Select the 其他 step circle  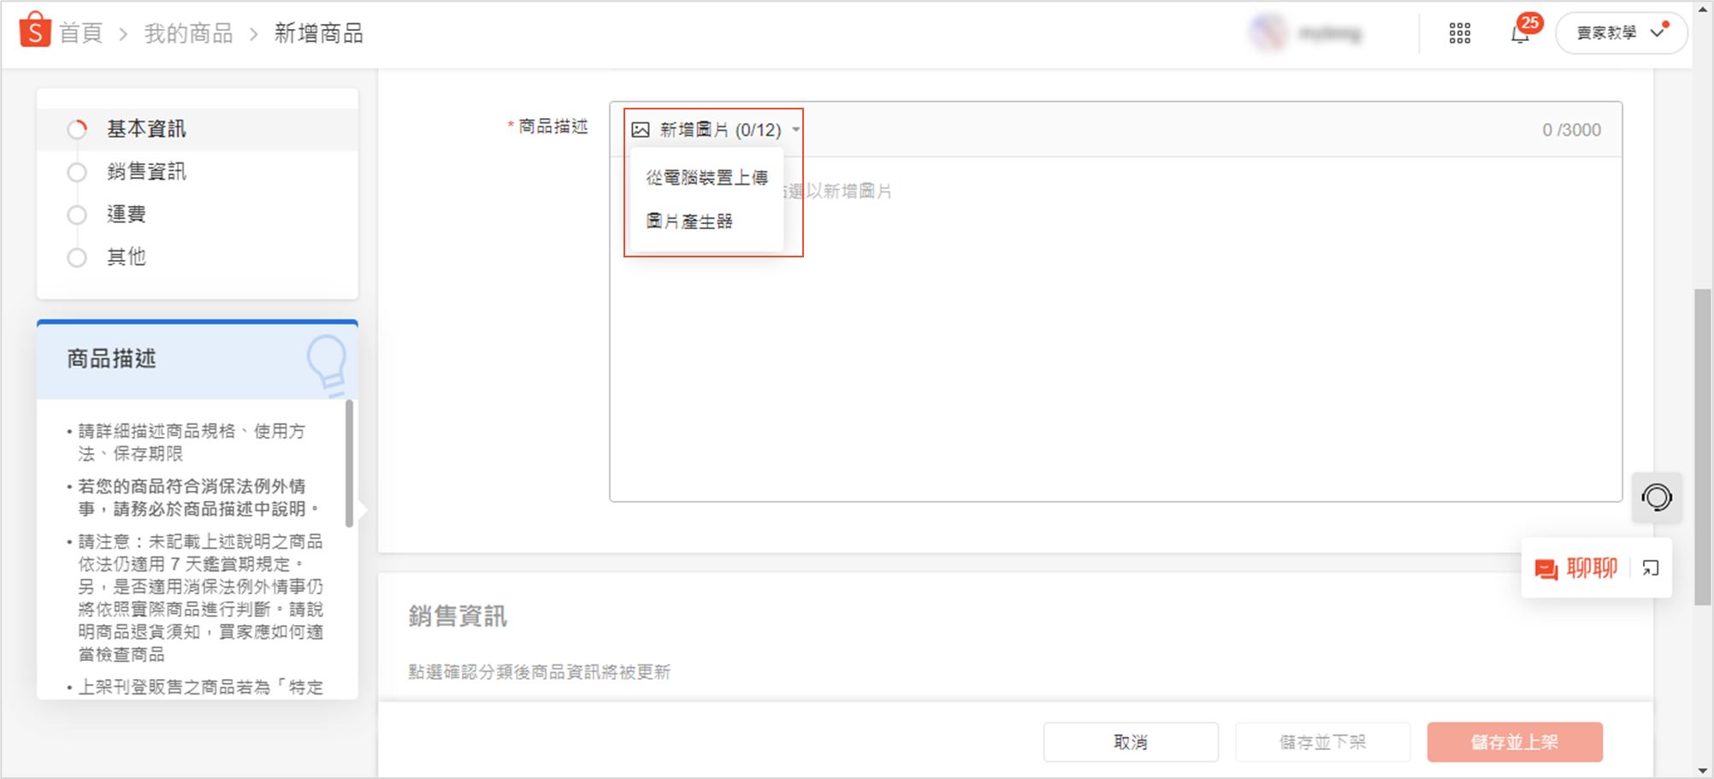coord(77,257)
